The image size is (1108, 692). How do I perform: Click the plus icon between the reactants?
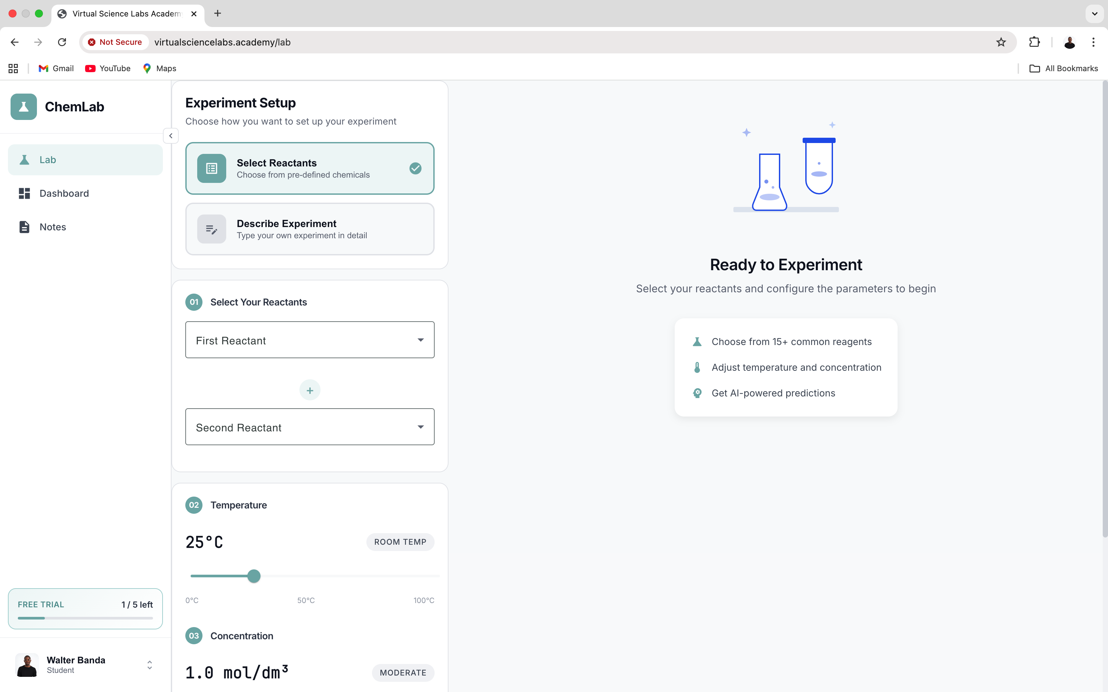point(310,390)
